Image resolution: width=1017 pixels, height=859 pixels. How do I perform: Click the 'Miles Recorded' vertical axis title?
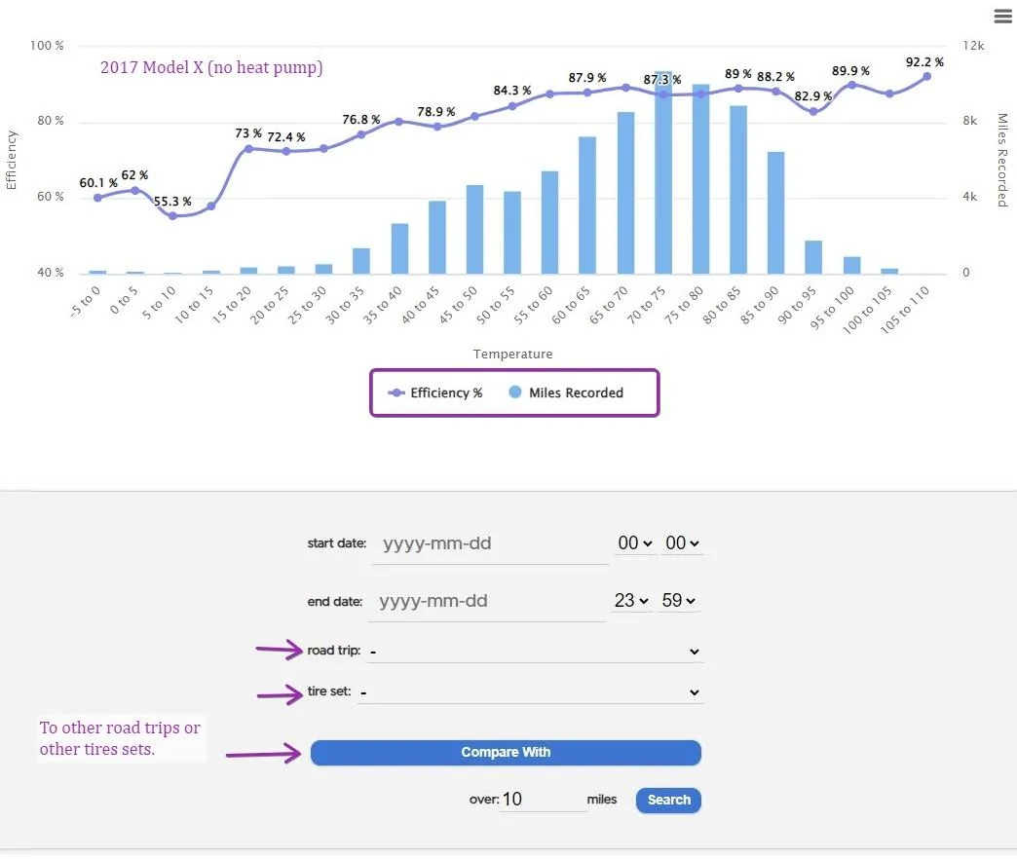1002,160
